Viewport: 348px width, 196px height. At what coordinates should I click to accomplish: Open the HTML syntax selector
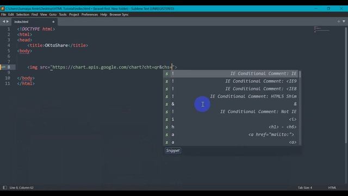[332, 188]
